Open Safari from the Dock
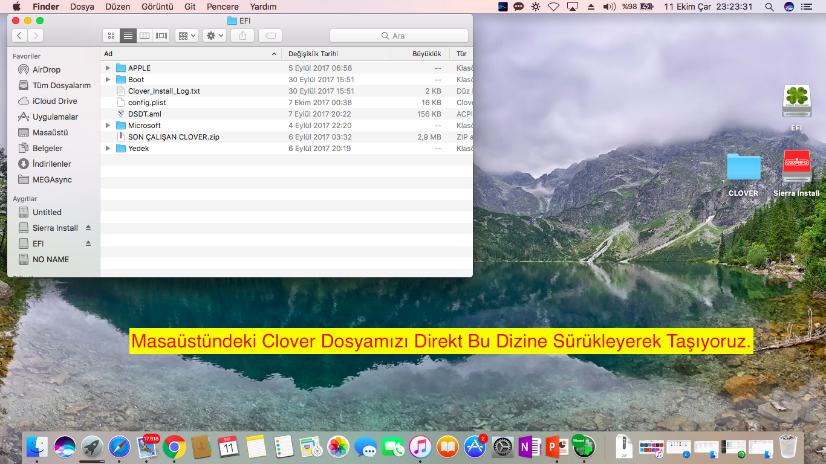 point(119,447)
